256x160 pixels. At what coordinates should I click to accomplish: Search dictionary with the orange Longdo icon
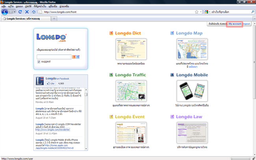tap(74, 57)
